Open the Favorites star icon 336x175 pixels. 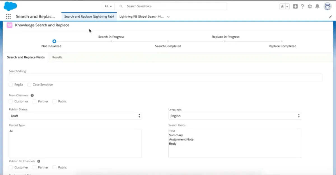point(282,6)
